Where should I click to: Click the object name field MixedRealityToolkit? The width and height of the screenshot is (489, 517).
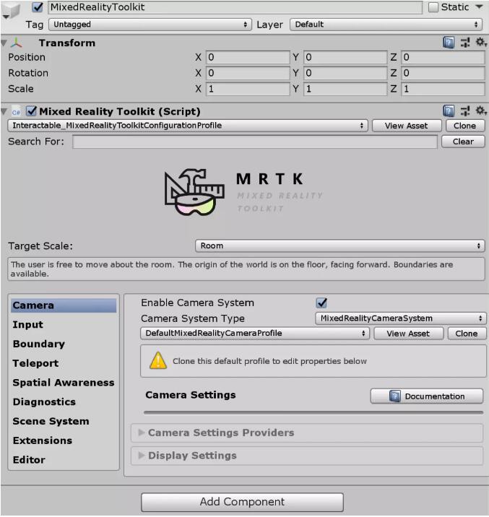pos(235,7)
